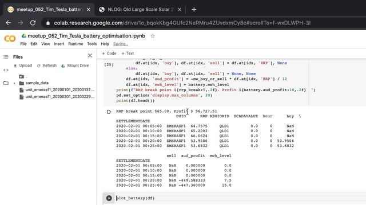
Task: Run the plot_battery(df) cell
Action: [x=109, y=198]
